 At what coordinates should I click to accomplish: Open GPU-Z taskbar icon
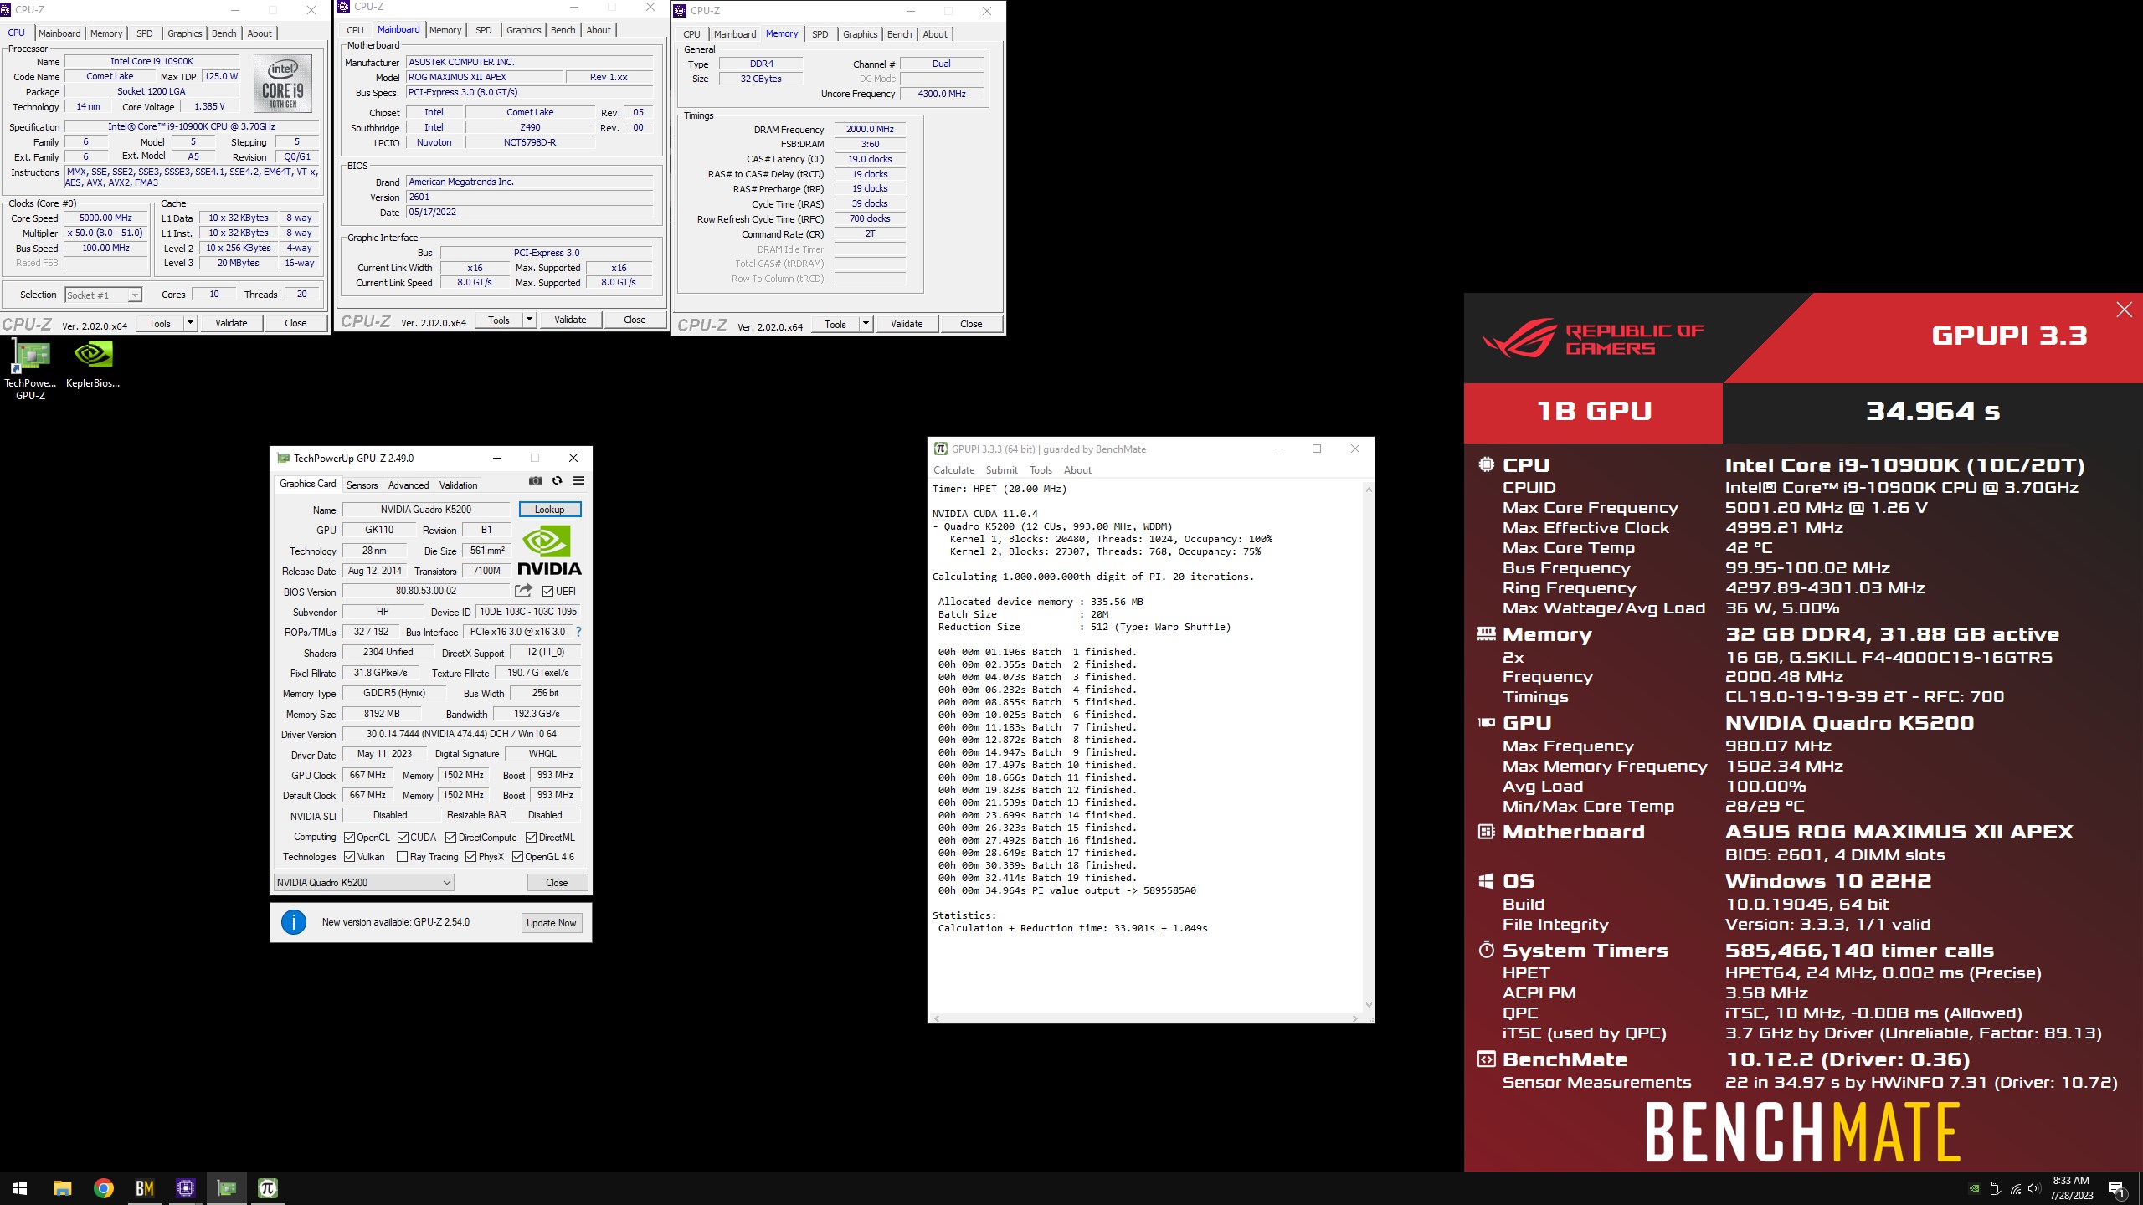click(227, 1188)
